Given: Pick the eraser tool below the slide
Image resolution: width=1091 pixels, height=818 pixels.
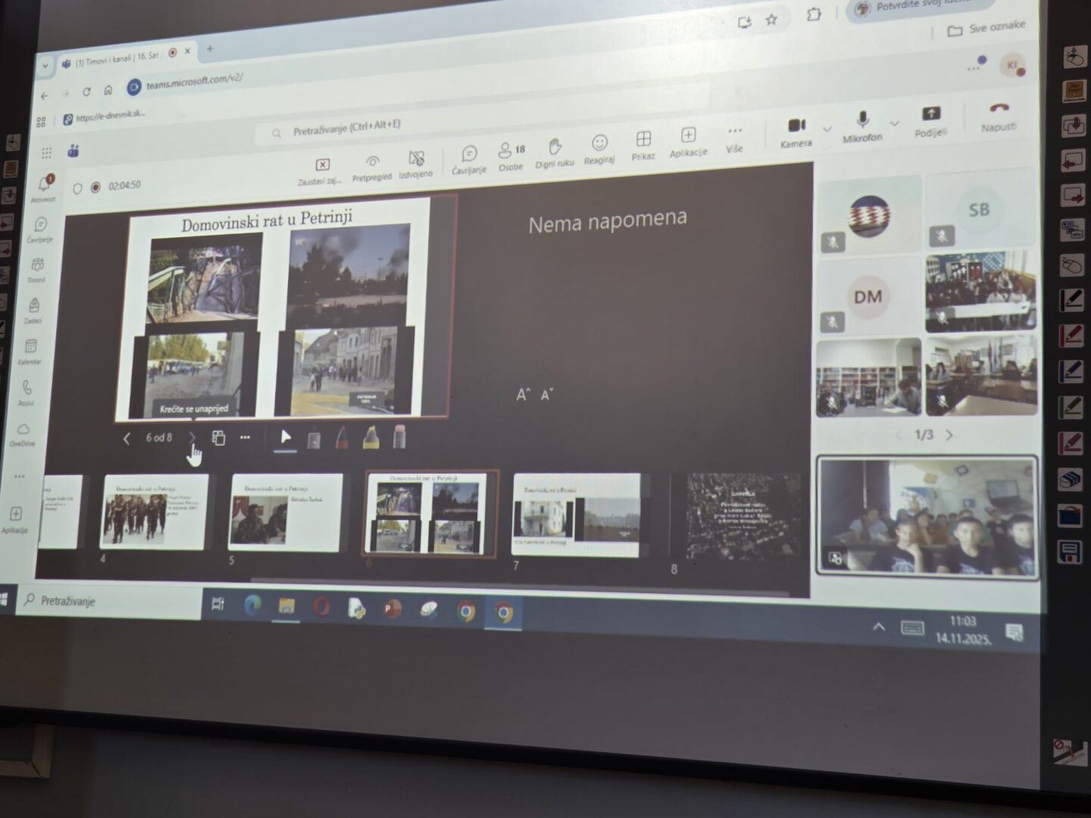Looking at the screenshot, I should point(399,436).
